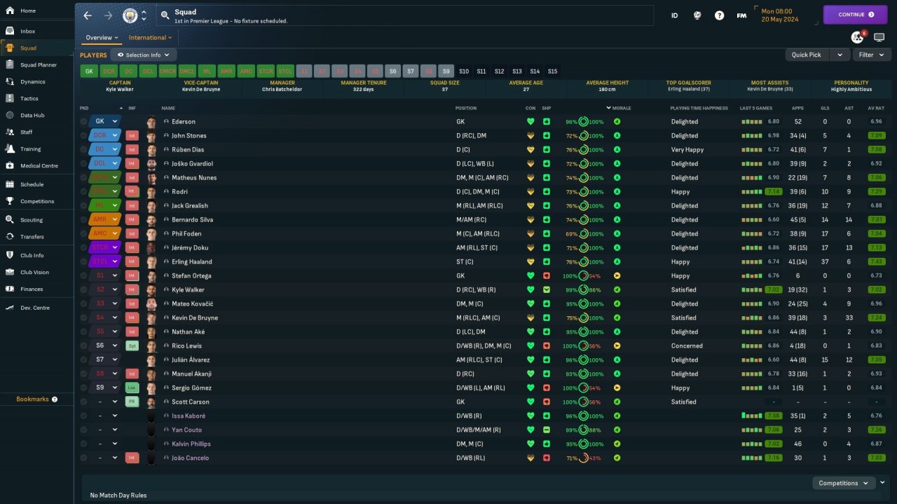Open Phil Foden's player profile

186,233
